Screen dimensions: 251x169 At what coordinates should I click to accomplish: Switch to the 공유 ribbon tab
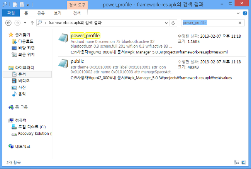click(x=41, y=13)
